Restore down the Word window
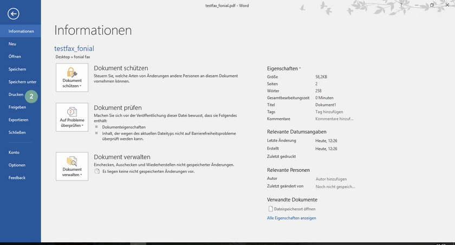 pos(432,5)
